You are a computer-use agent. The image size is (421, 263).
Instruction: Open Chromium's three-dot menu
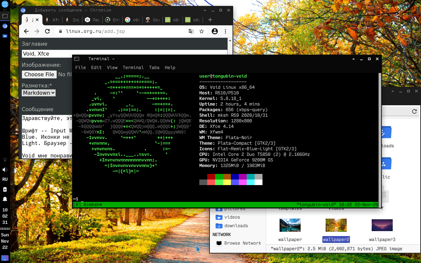point(225,31)
